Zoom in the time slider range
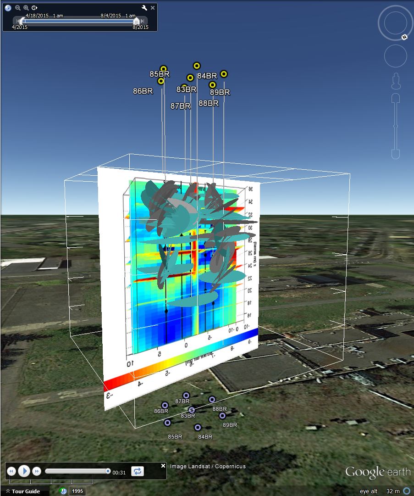 tap(26, 8)
